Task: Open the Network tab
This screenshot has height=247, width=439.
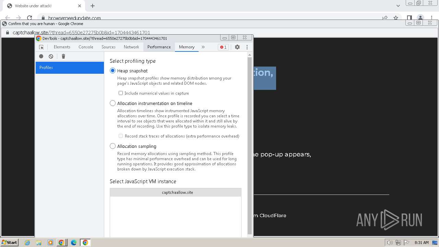Action: 131,47
